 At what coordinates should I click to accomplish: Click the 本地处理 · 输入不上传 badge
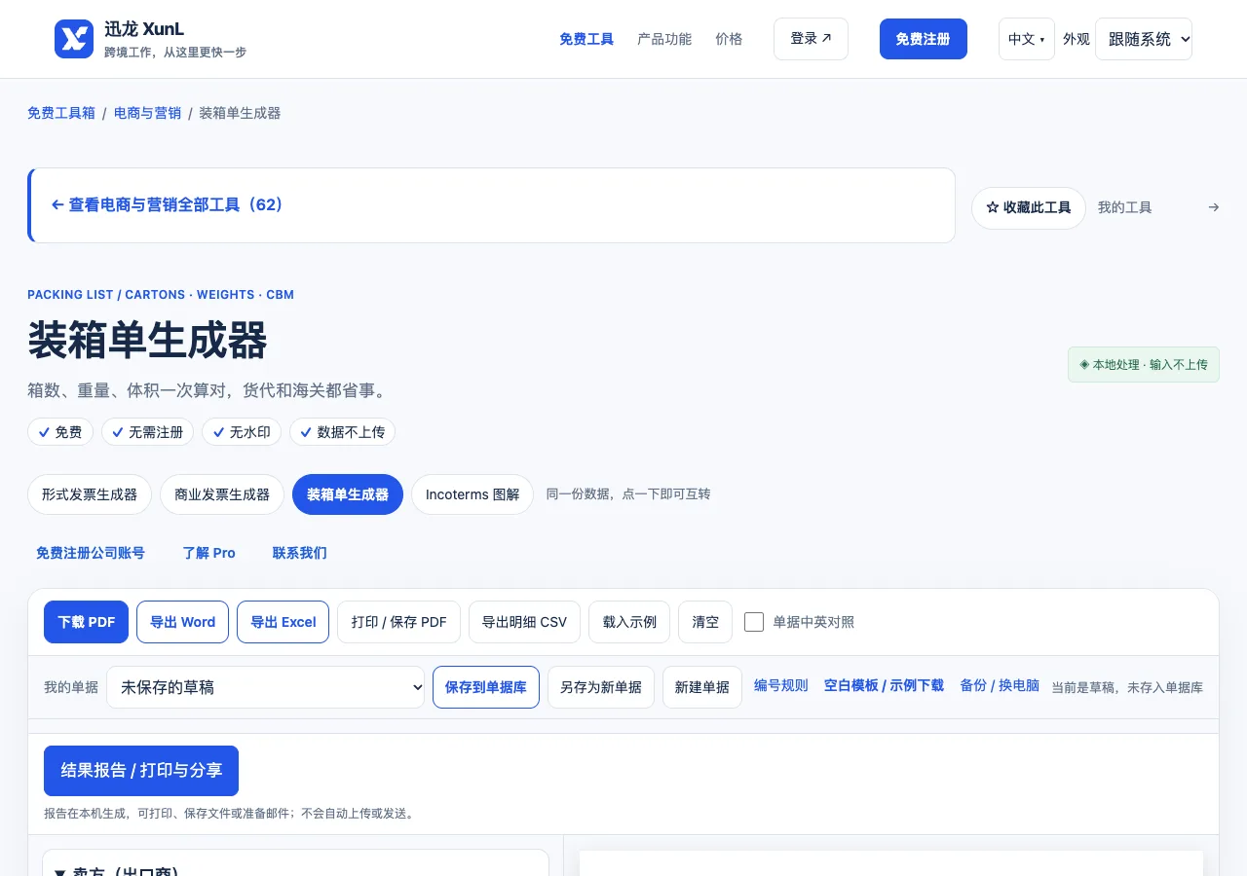[1144, 365]
